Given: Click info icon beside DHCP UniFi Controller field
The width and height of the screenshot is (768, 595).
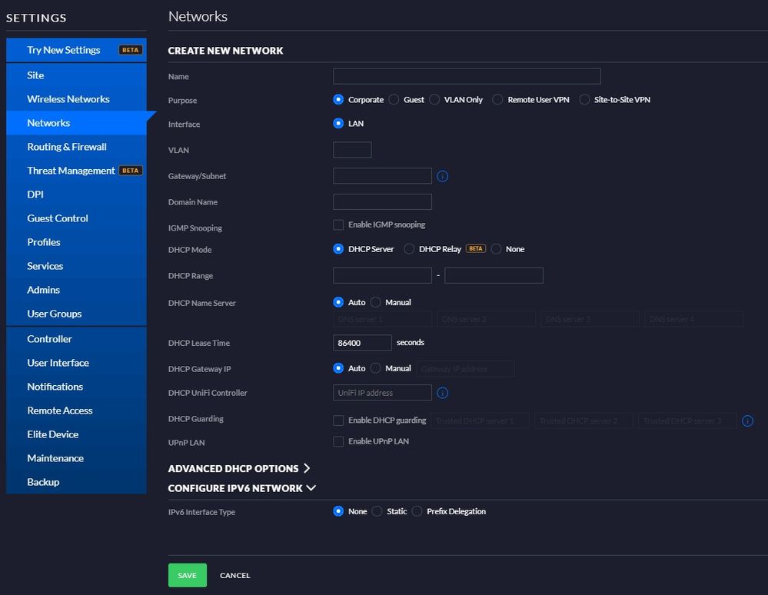Looking at the screenshot, I should tap(442, 393).
